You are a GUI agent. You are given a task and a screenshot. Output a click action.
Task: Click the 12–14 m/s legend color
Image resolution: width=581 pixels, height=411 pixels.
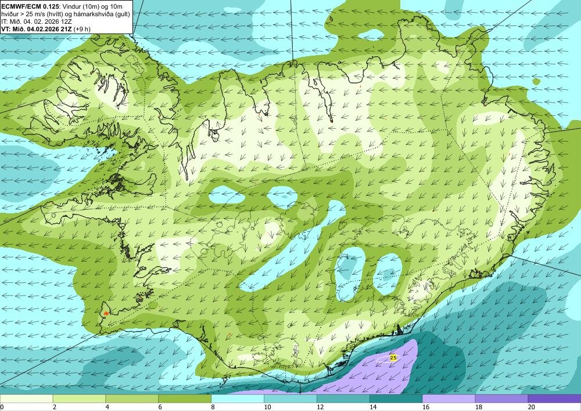click(343, 398)
